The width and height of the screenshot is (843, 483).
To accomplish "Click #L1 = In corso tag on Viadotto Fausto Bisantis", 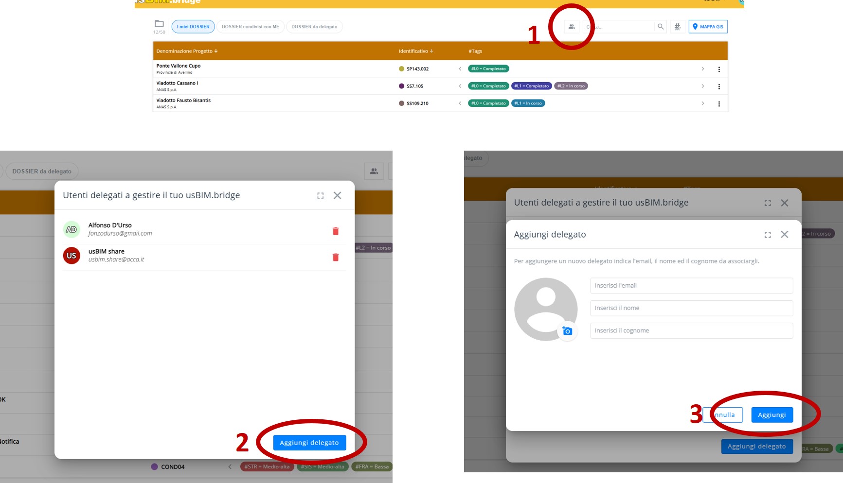I will coord(528,103).
